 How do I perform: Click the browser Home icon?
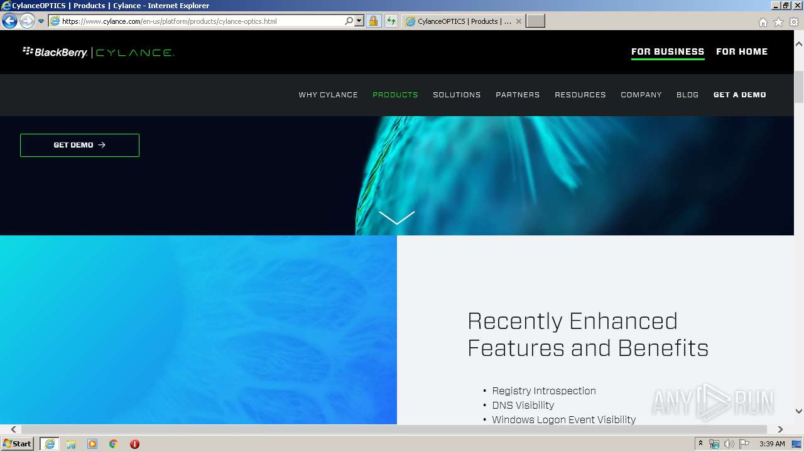coord(763,22)
